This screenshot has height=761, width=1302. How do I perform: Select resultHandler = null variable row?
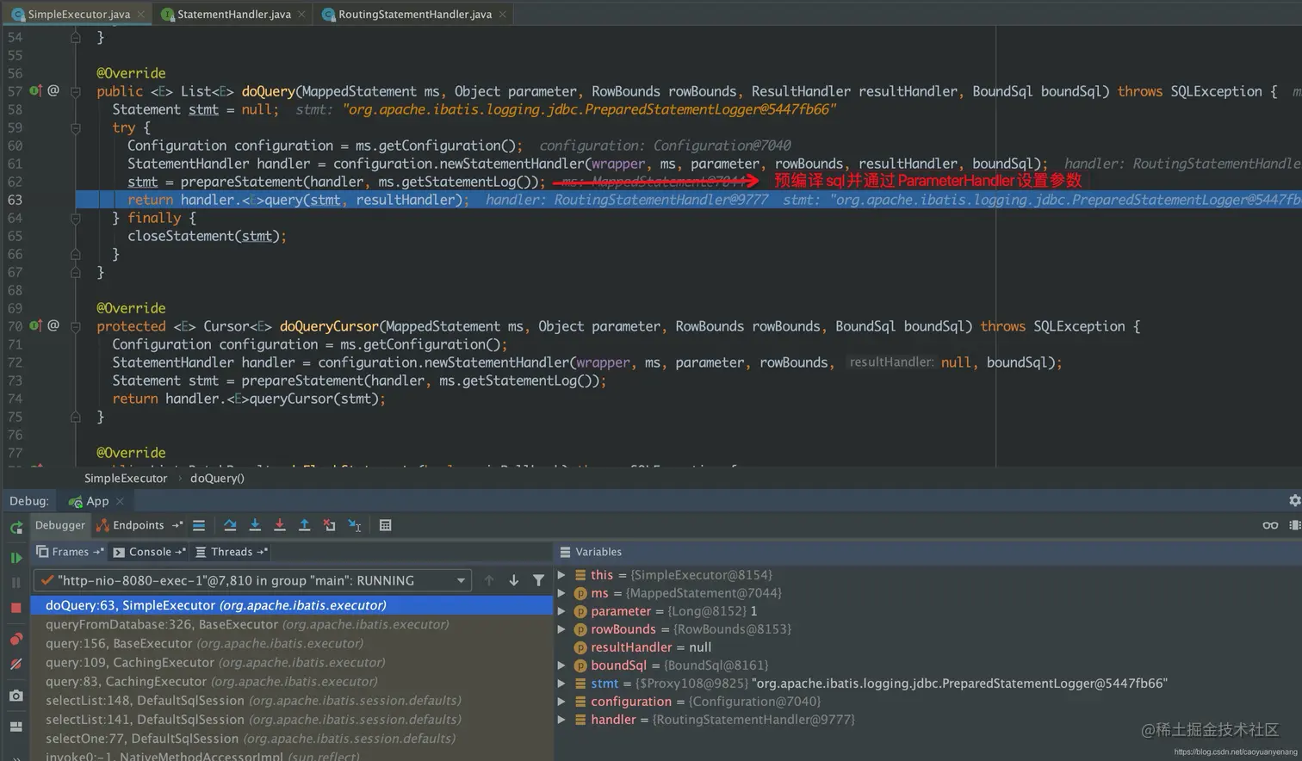pos(928,647)
